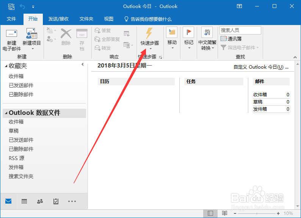Click the zoom percentage 10% in status bar

coord(288,213)
